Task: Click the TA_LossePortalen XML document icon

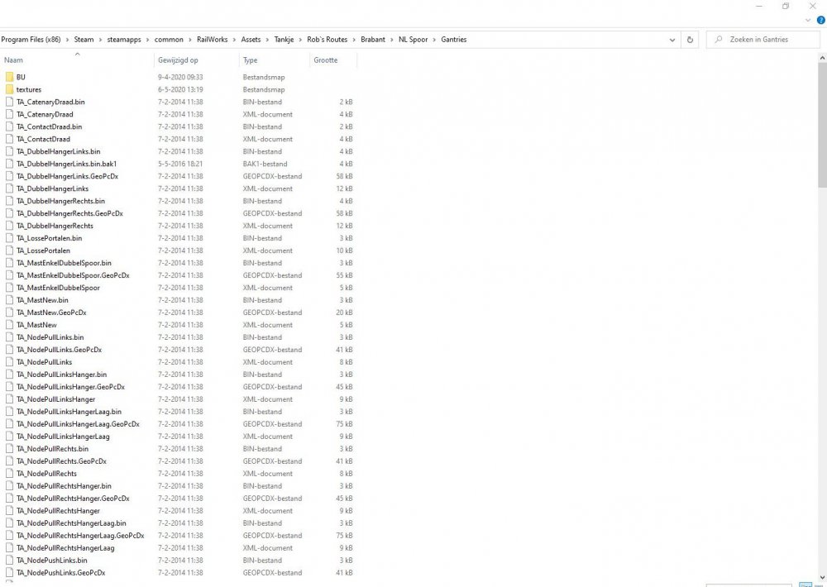Action: click(9, 251)
